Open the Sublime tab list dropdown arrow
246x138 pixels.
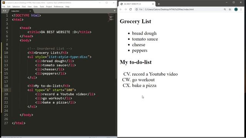pyautogui.click(x=115, y=11)
